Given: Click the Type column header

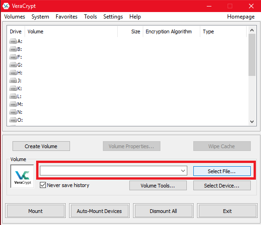Looking at the screenshot, I should coord(223,31).
